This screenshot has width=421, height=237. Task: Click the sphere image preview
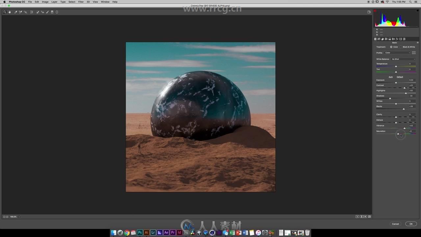coord(201,117)
